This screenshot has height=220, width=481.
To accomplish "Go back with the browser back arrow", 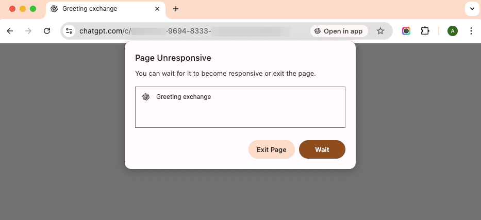I will pyautogui.click(x=10, y=31).
